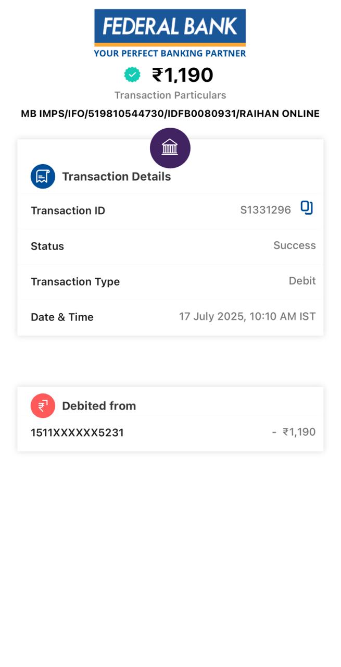Tap the Transaction Particulars label

pyautogui.click(x=170, y=95)
